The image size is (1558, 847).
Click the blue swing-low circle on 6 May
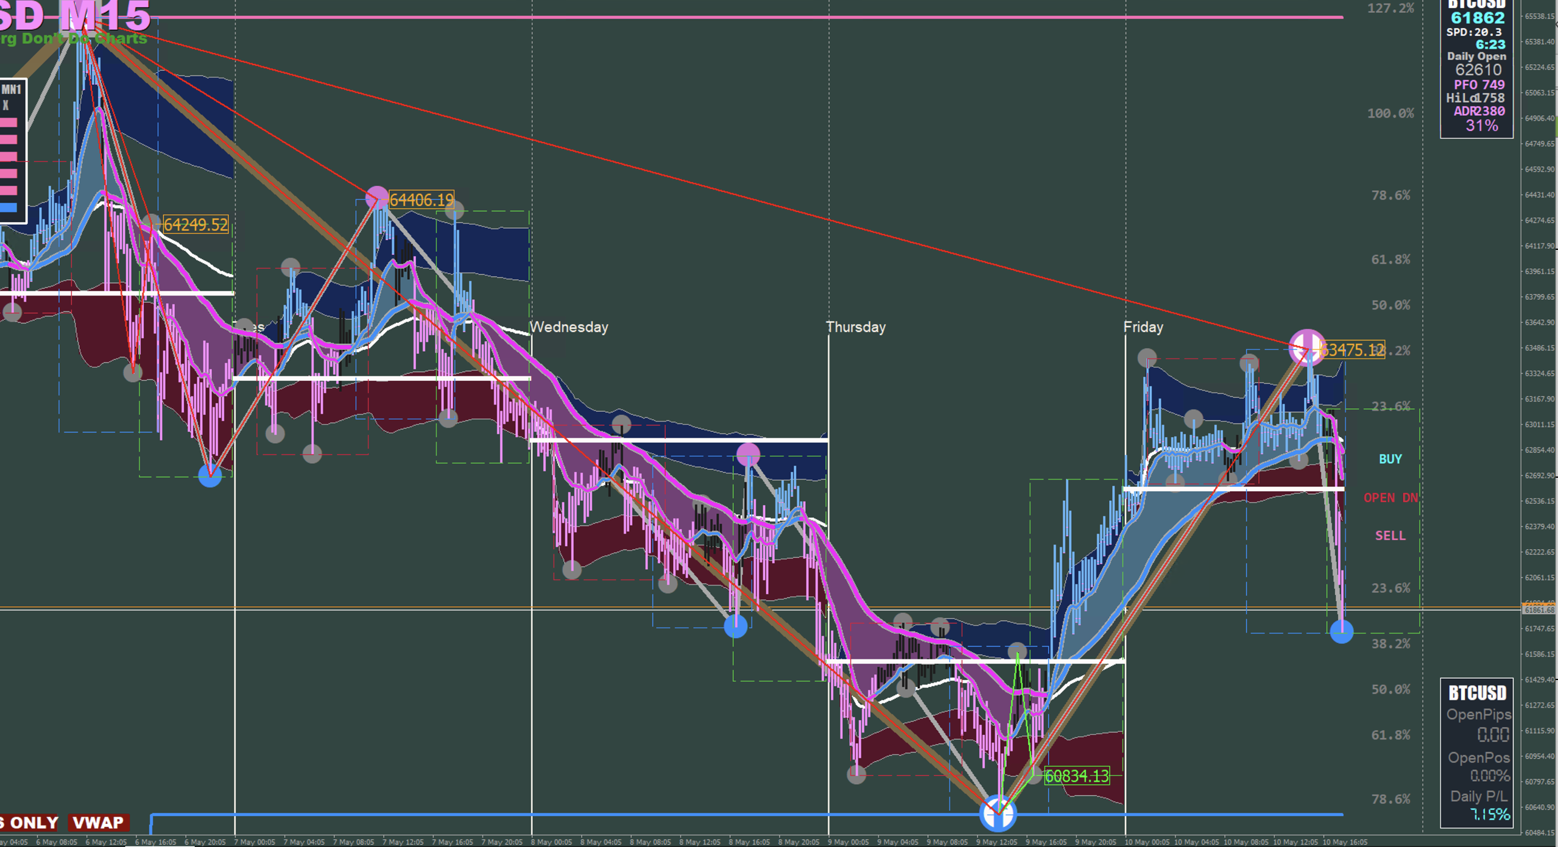210,476
